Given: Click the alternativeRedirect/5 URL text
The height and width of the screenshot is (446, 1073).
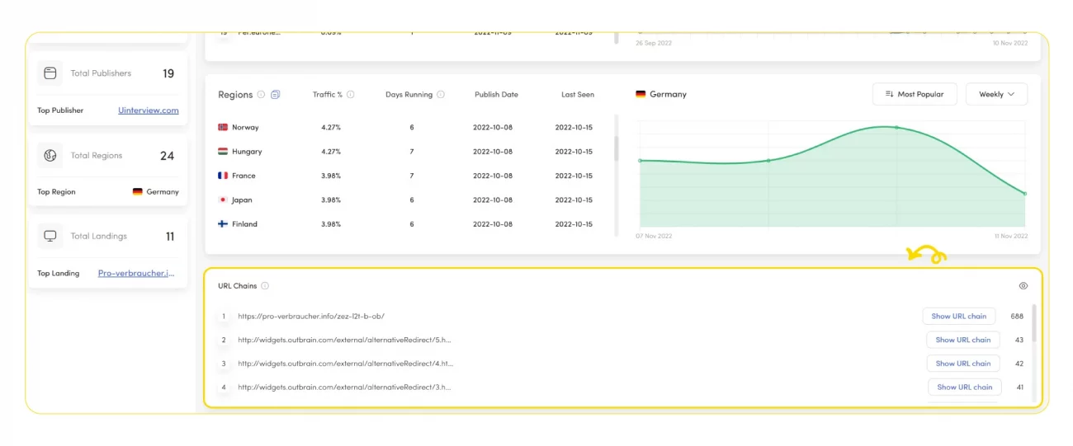Looking at the screenshot, I should click(345, 340).
